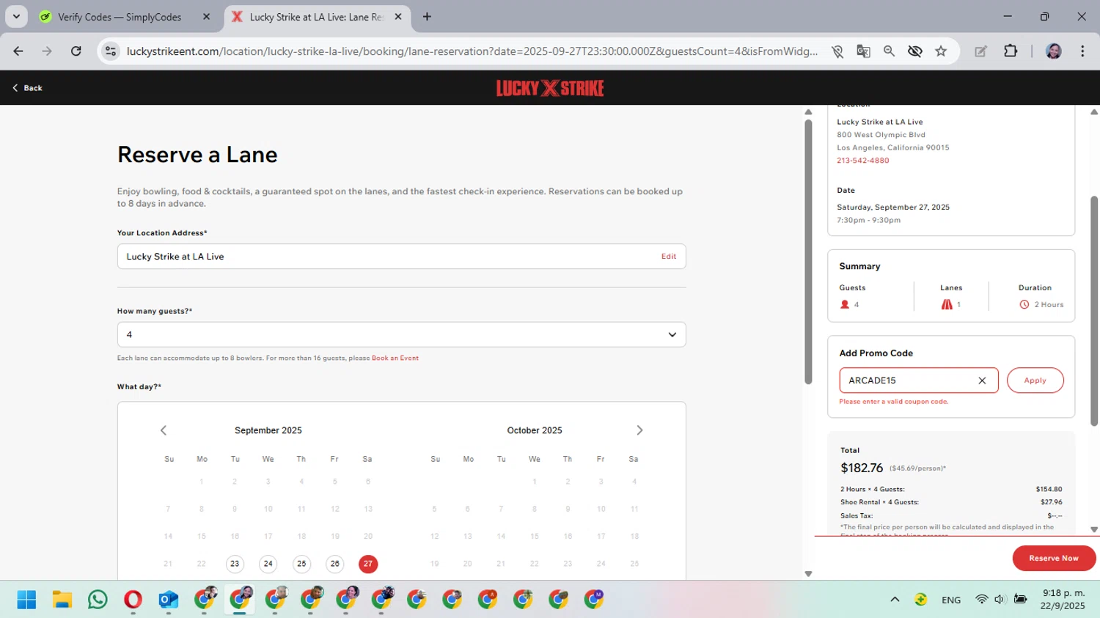Select September 26 on the calendar
This screenshot has height=618, width=1100.
point(334,564)
